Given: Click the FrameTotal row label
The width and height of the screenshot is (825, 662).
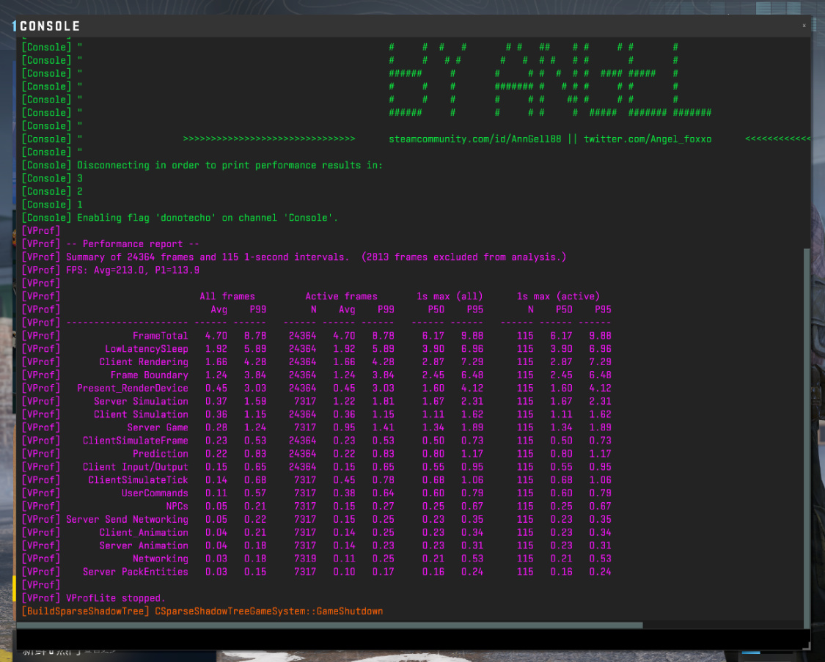Looking at the screenshot, I should [x=160, y=336].
